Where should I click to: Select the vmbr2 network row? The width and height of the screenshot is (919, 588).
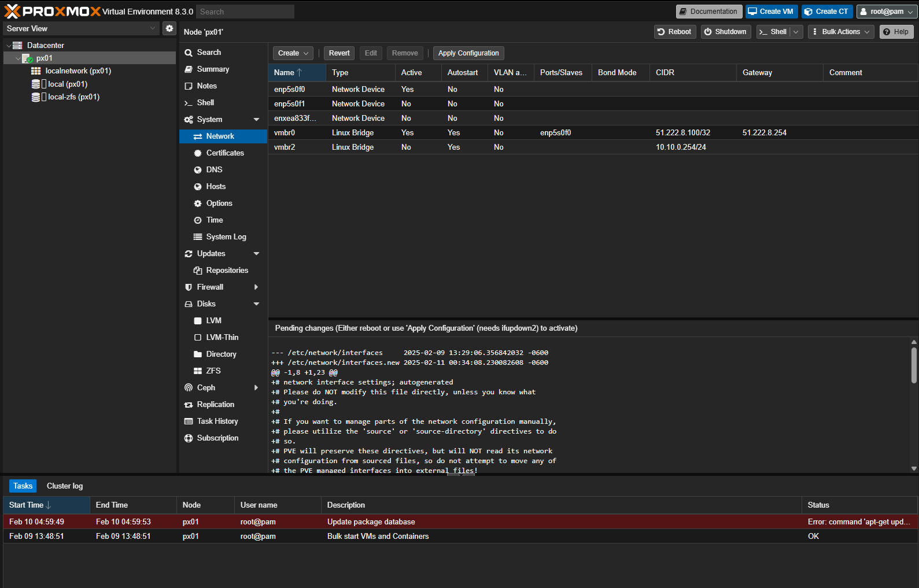click(x=593, y=147)
